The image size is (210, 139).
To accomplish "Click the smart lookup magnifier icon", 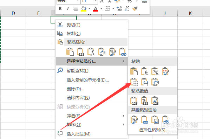I will pos(60,70).
